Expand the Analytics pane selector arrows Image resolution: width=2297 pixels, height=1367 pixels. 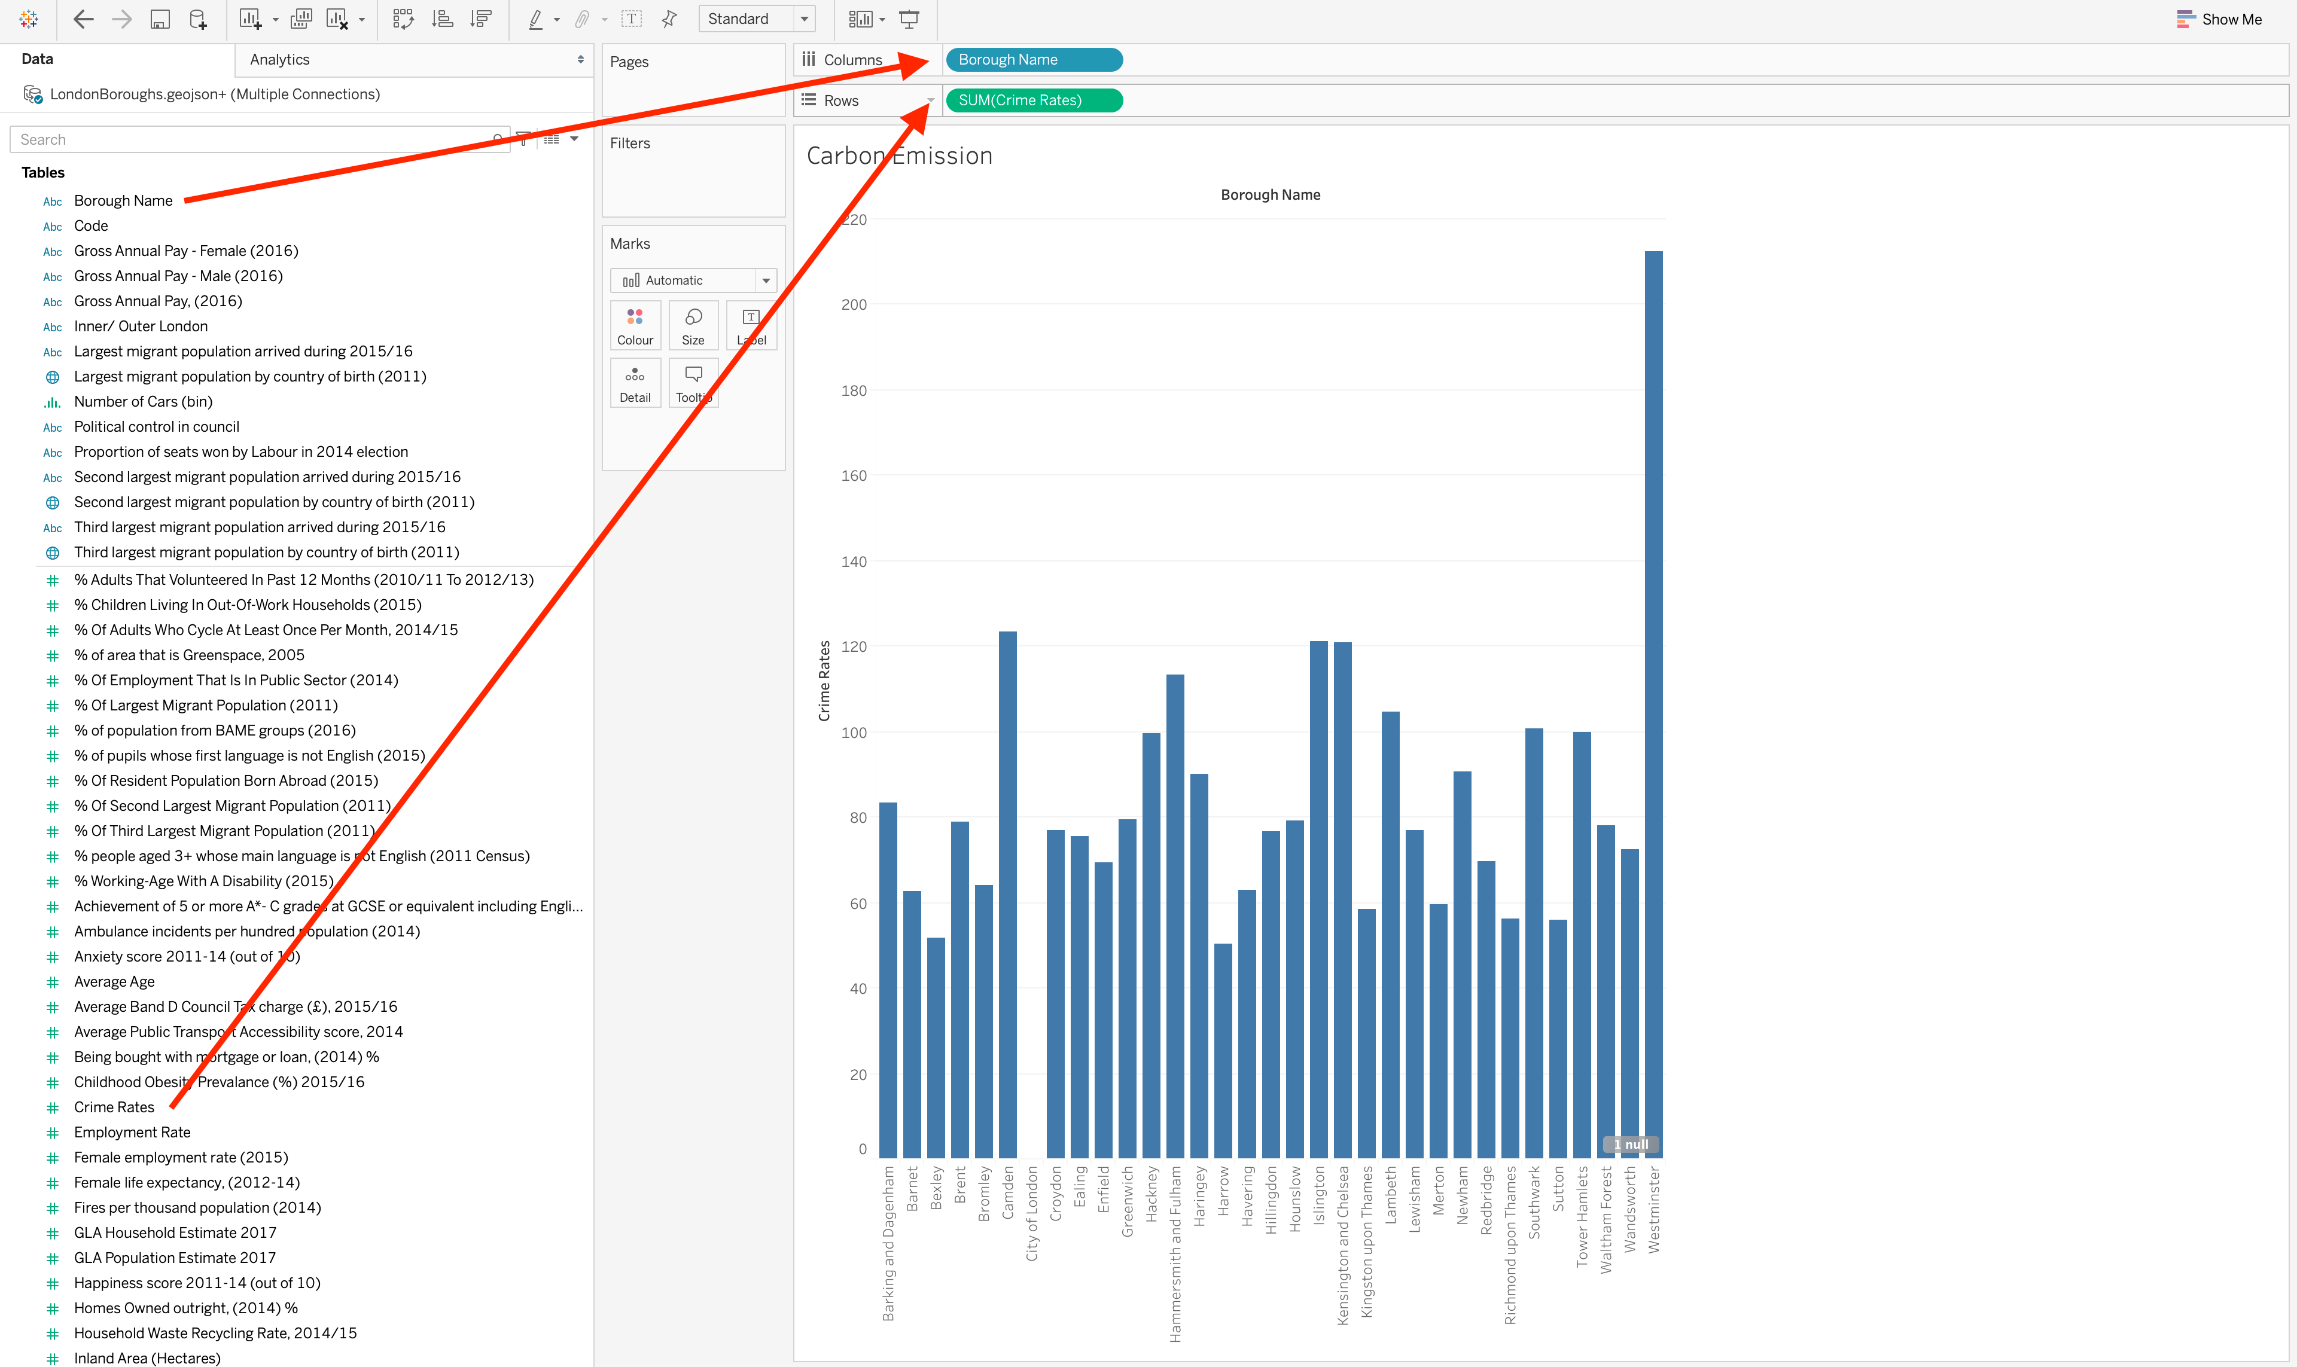(x=580, y=60)
